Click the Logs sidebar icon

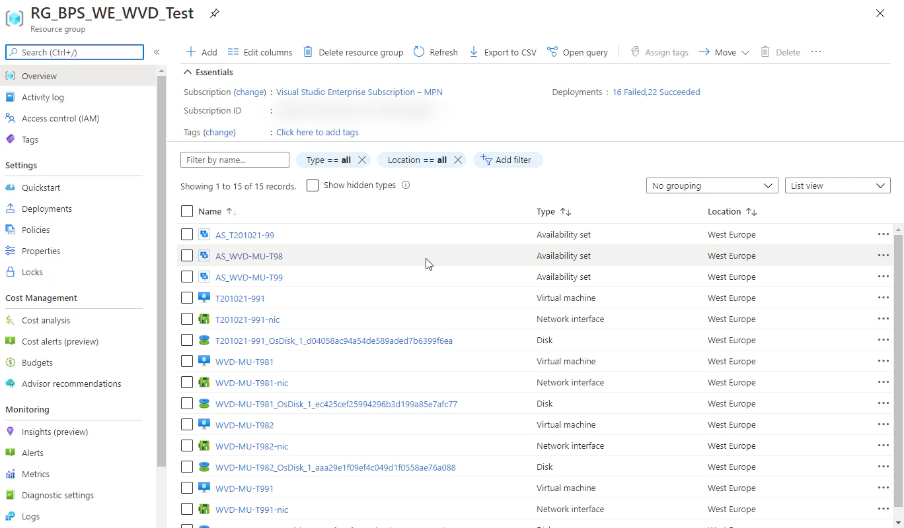pos(10,516)
